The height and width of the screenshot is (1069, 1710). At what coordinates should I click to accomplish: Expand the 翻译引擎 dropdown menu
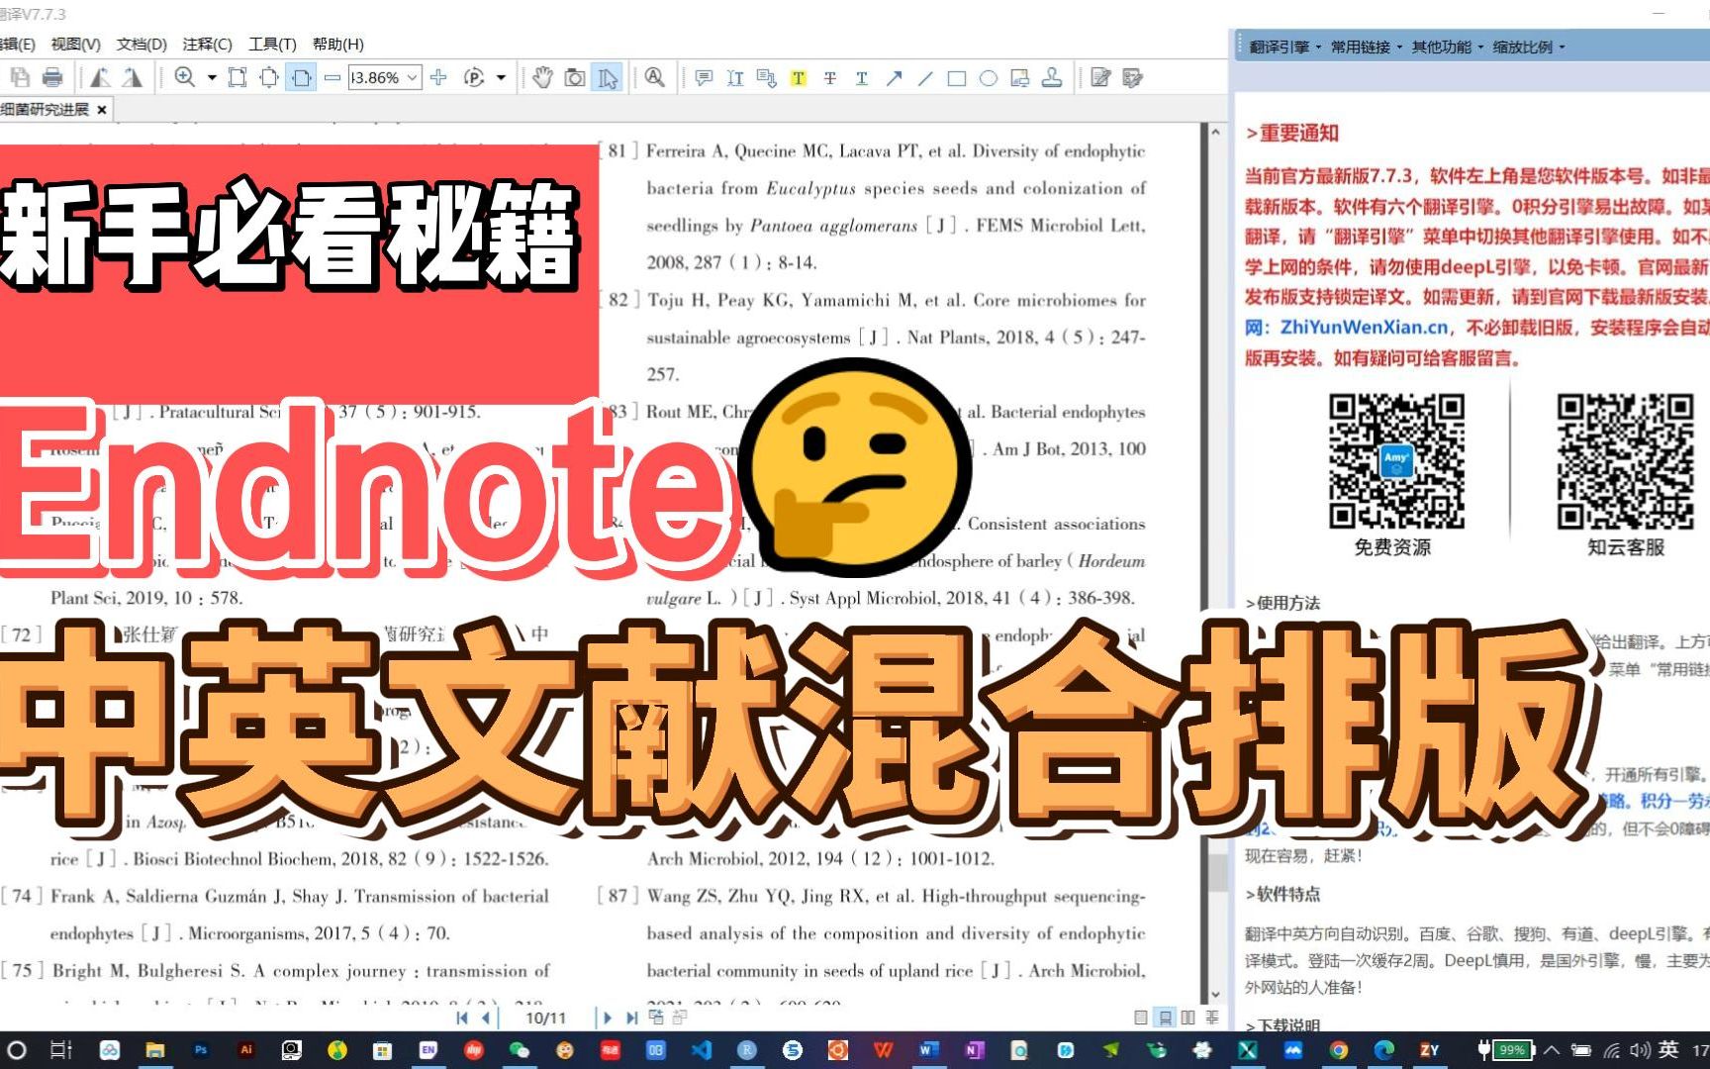tap(1284, 47)
